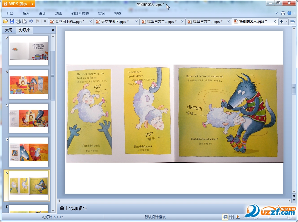Open help with the question mark icon

point(289,13)
